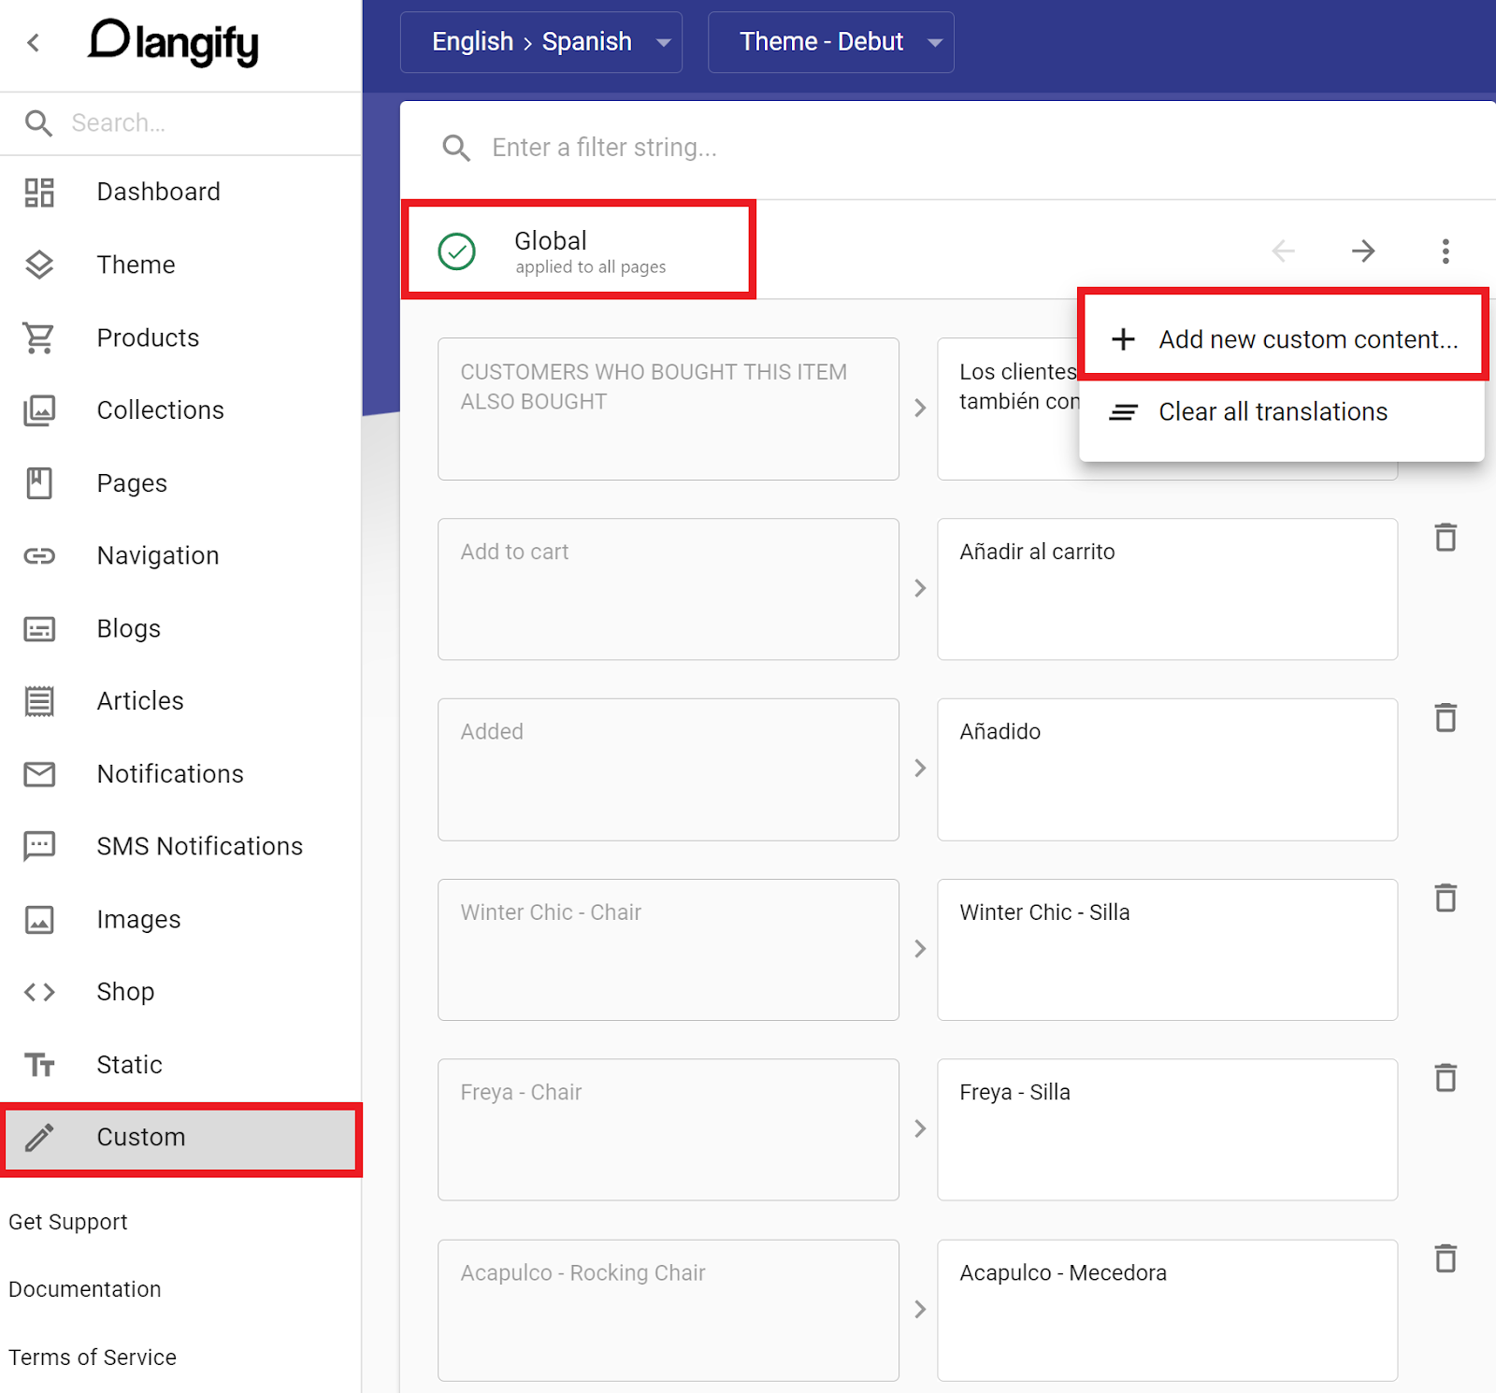Screen dimensions: 1496x1393
Task: Click the chevron beside 'Freya - Chair'
Action: (x=920, y=1128)
